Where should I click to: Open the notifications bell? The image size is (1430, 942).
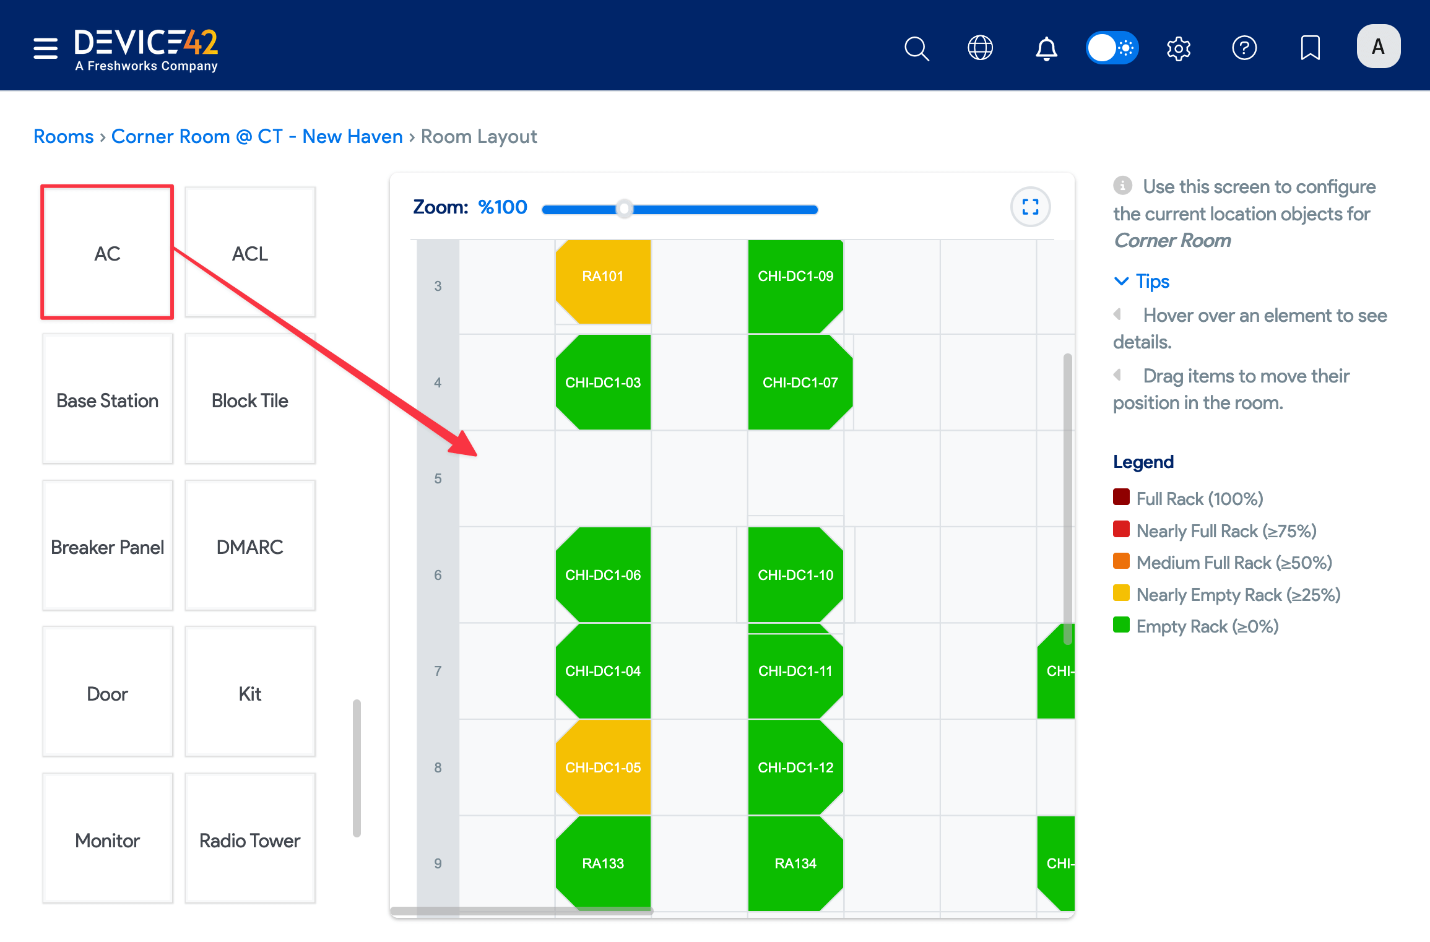tap(1046, 48)
